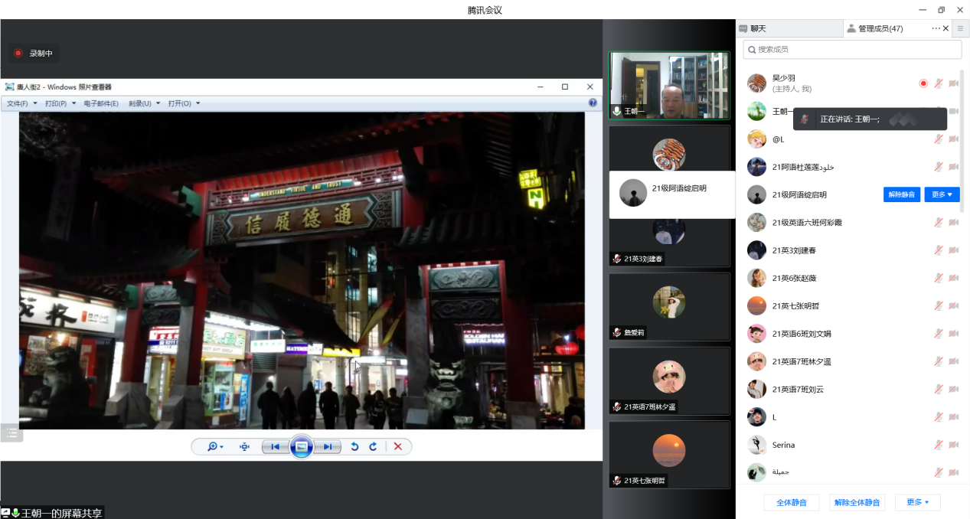Expand the bottom 更多 options dropdown

point(917,503)
